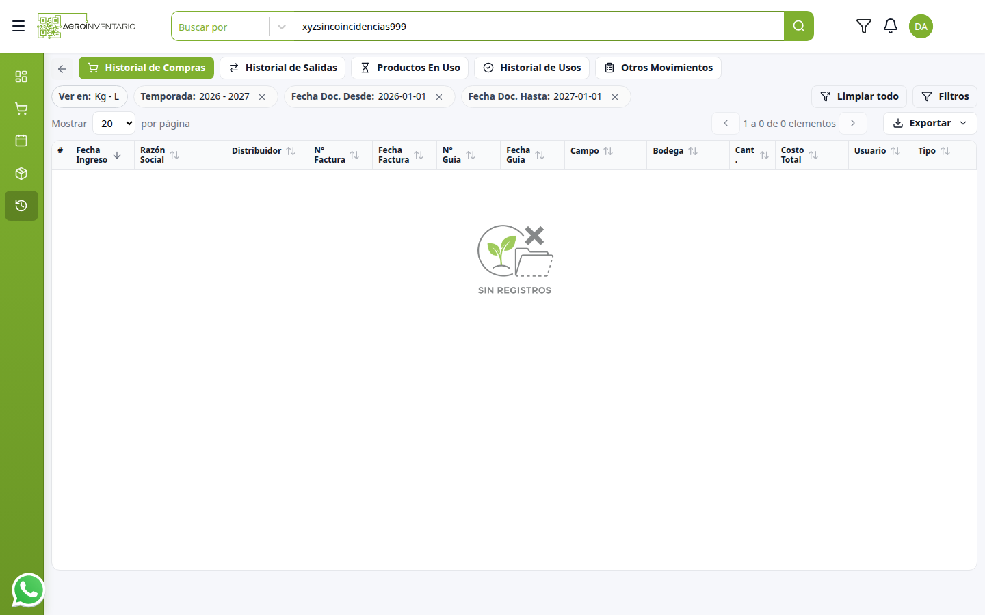Click the AgroInventario logo

87,26
